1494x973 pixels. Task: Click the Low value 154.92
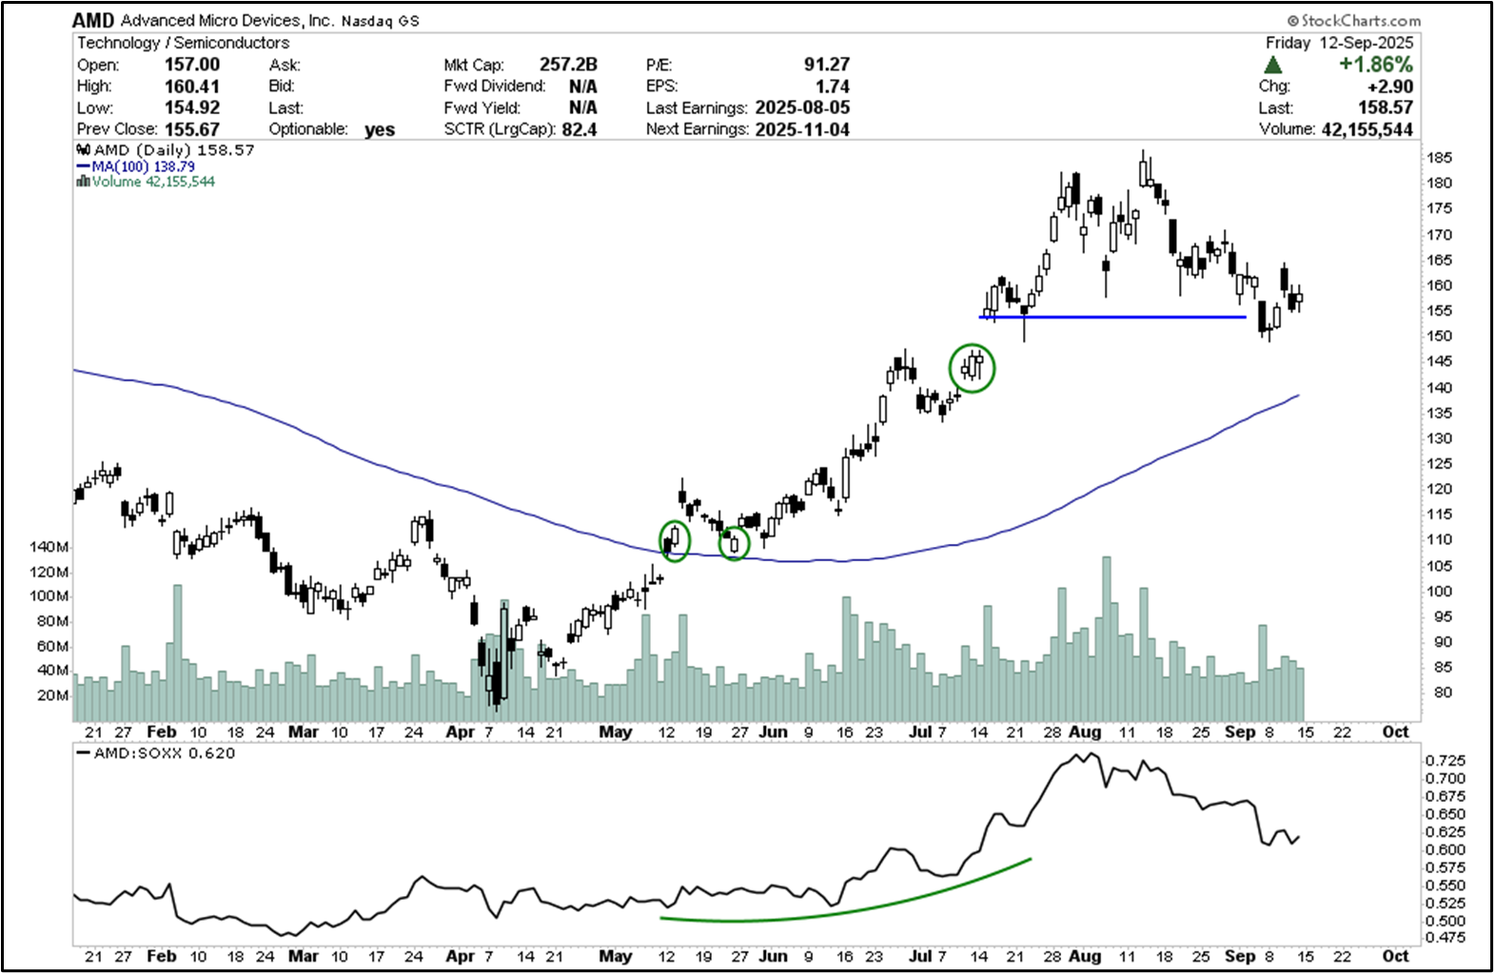192,107
